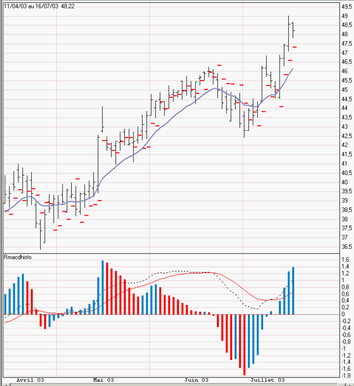354x386 pixels.
Task: Click the '1,2' MACD axis value
Action: 345,273
